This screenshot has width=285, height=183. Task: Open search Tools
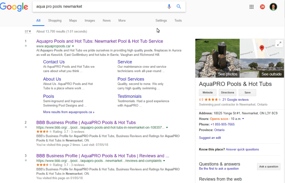click(178, 21)
